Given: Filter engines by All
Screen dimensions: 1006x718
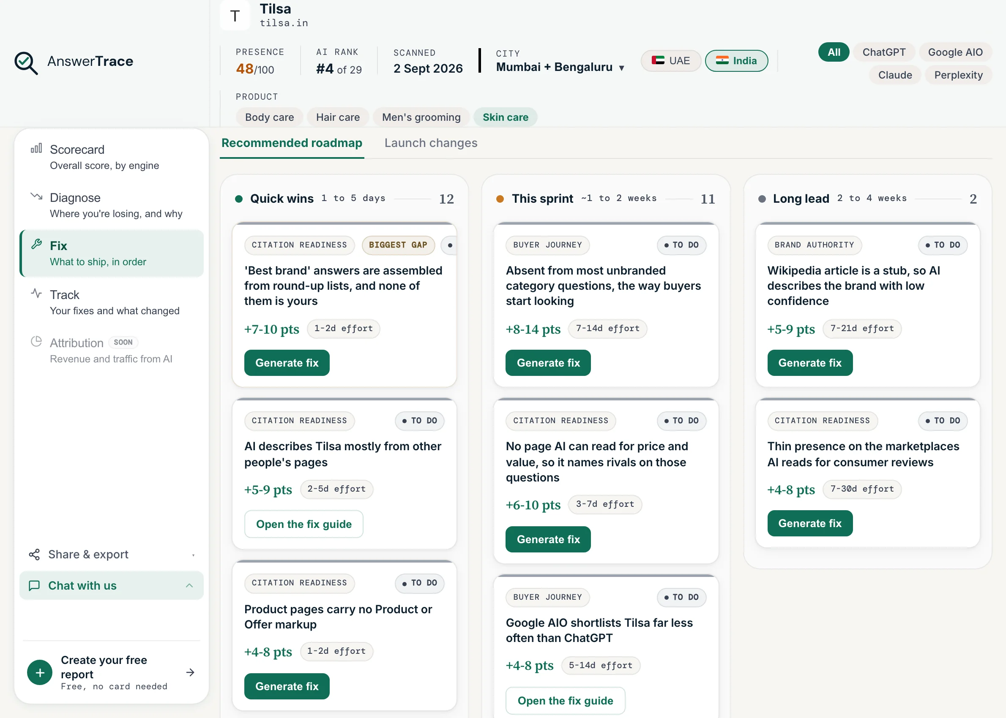Looking at the screenshot, I should pyautogui.click(x=834, y=52).
